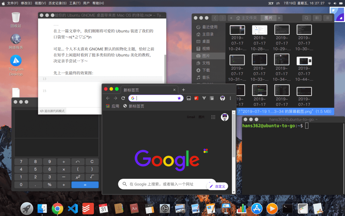Screen dimensions: 345x216
Task: Open the 新标签页 bookmark
Action: 134,106
